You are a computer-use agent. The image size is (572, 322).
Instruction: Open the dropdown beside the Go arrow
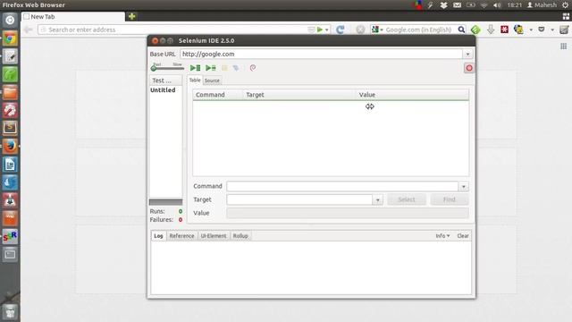(x=327, y=30)
